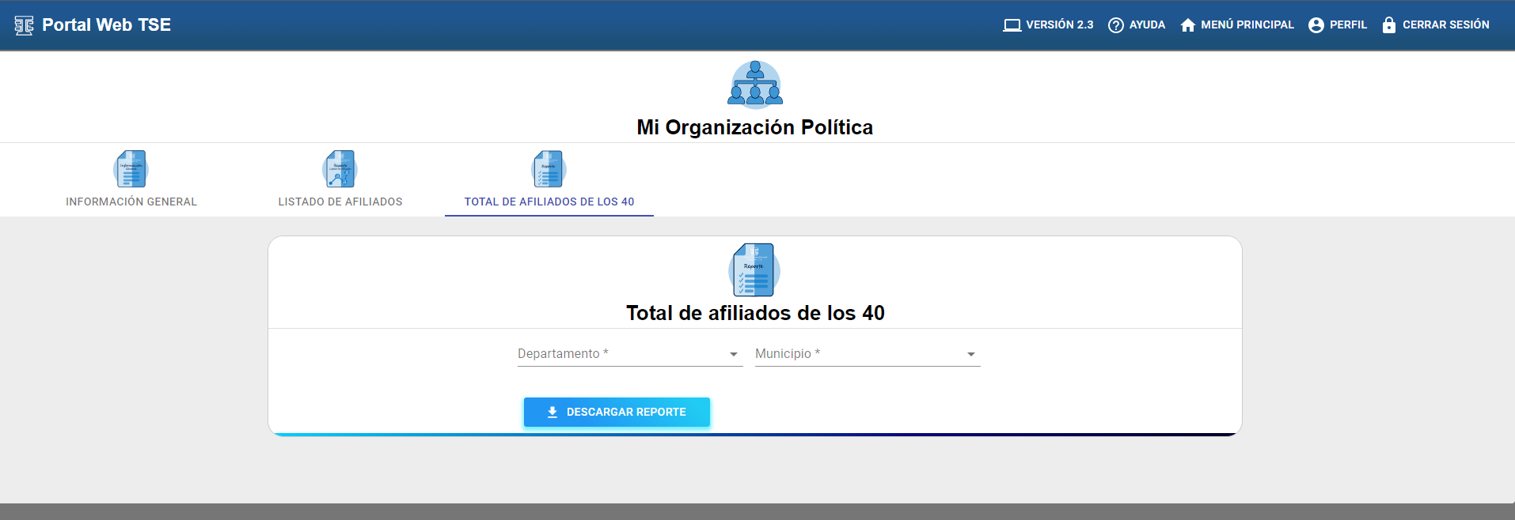Go to Portal Web TSE title
This screenshot has height=520, width=1515.
(x=106, y=25)
